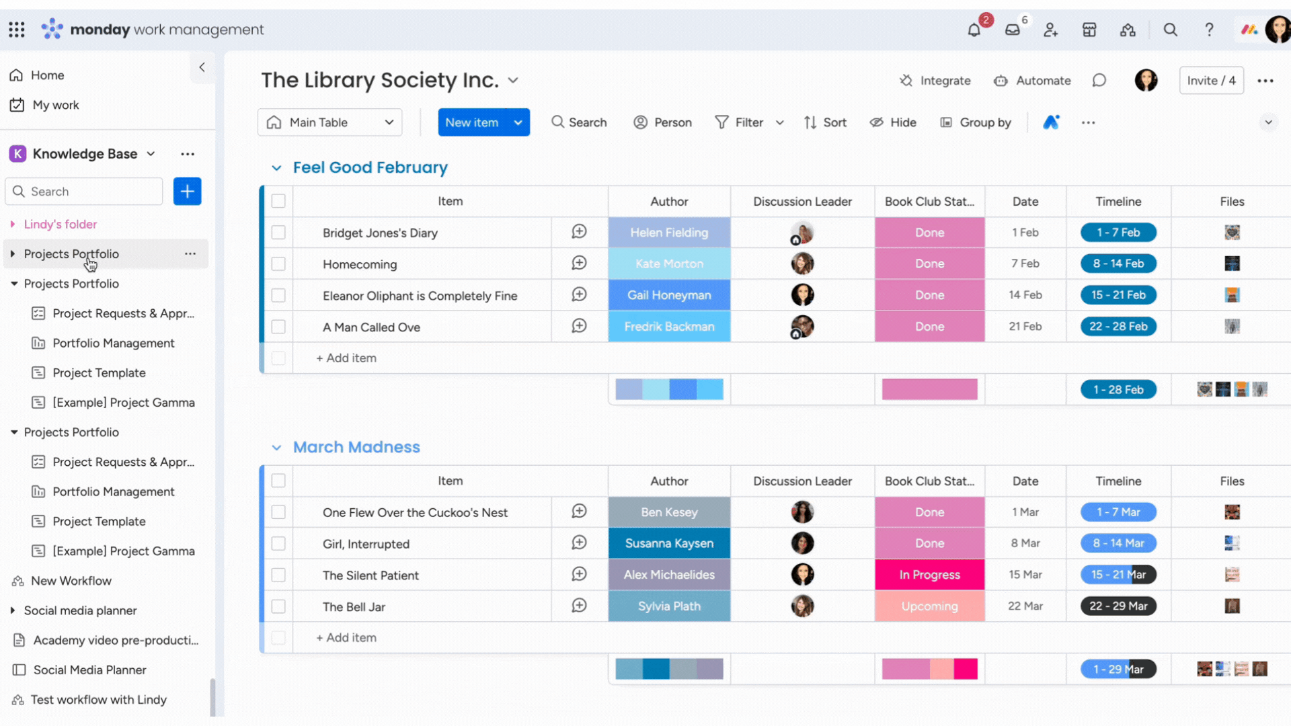The width and height of the screenshot is (1291, 726).
Task: Open Test workflow with Lindy
Action: [x=98, y=699]
